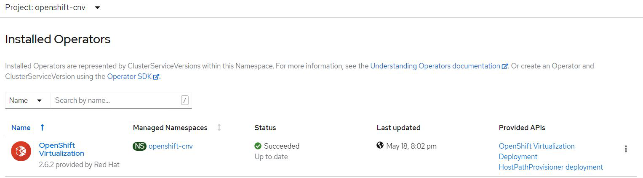Open Understanding Operators documentation link
The image size is (643, 178).
coord(435,66)
